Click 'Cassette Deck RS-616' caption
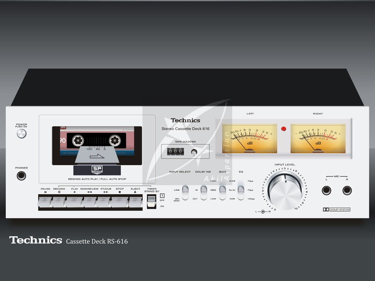 (x=97, y=241)
